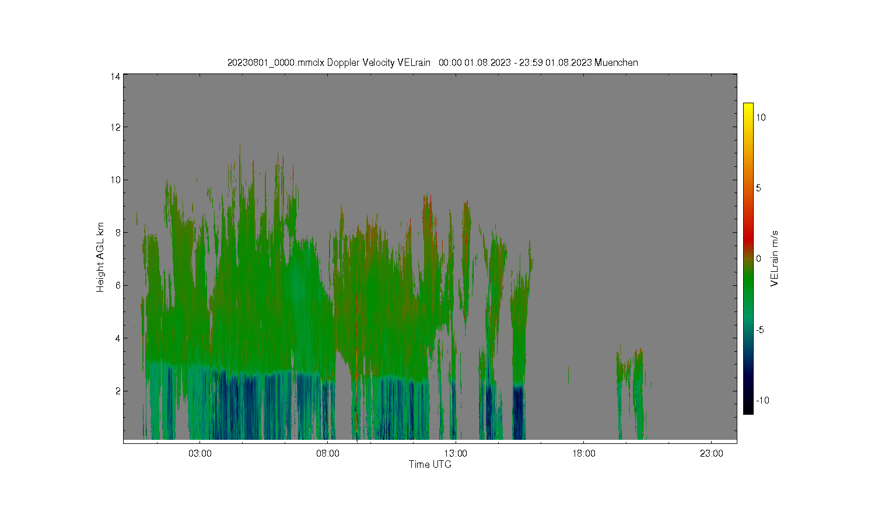
Task: Click the plot title containing 20230801_0000.mmclx
Action: click(432, 62)
